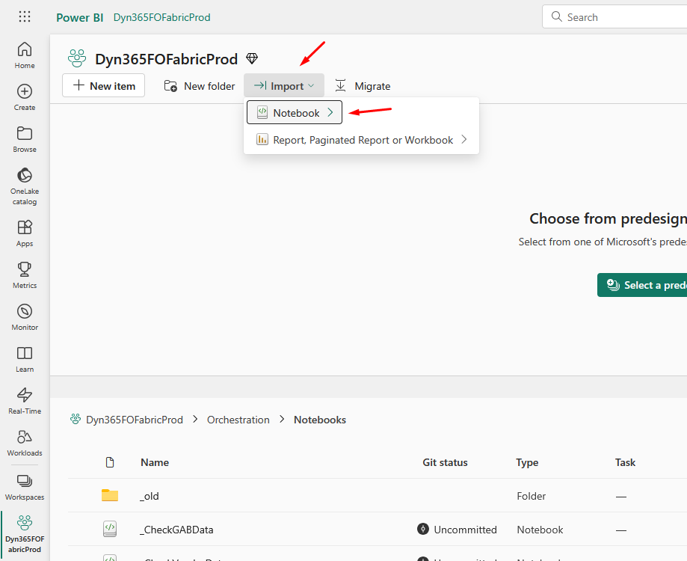Open Real-Time hub in sidebar
The height and width of the screenshot is (561, 687).
coord(25,401)
